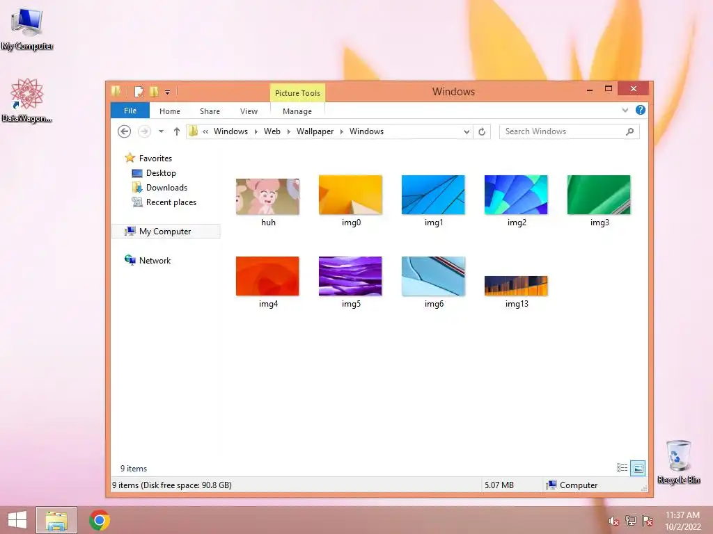This screenshot has width=713, height=534.
Task: Select the img3 green wallpaper thumbnail
Action: [599, 195]
